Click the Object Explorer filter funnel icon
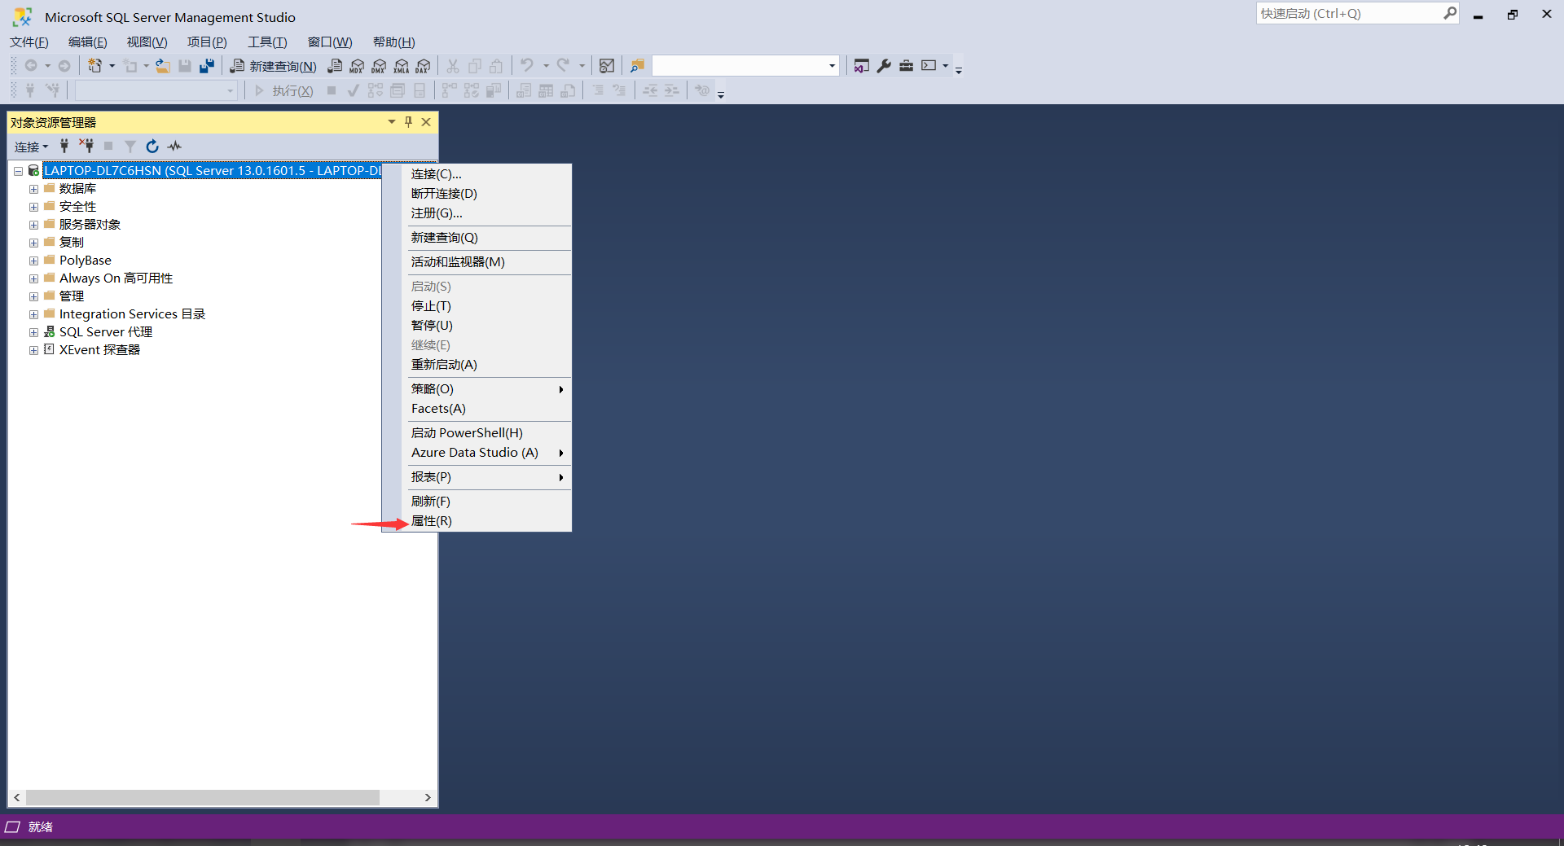 click(130, 146)
